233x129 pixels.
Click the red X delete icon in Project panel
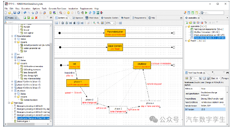(x=36, y=18)
